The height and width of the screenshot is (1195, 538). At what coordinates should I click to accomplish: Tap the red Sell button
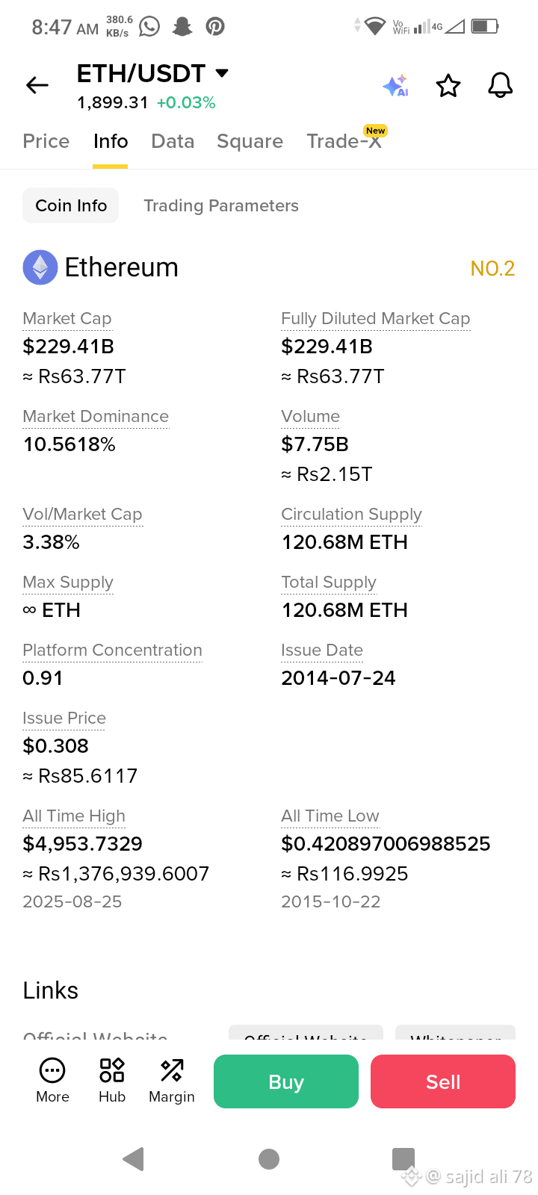(x=443, y=1081)
